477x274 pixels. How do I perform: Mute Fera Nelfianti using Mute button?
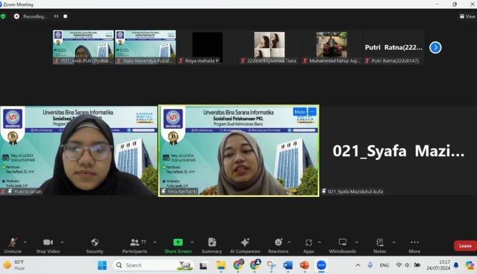click(x=300, y=112)
